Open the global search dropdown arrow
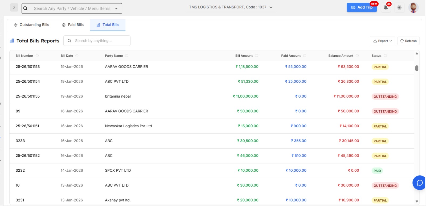 [x=116, y=9]
